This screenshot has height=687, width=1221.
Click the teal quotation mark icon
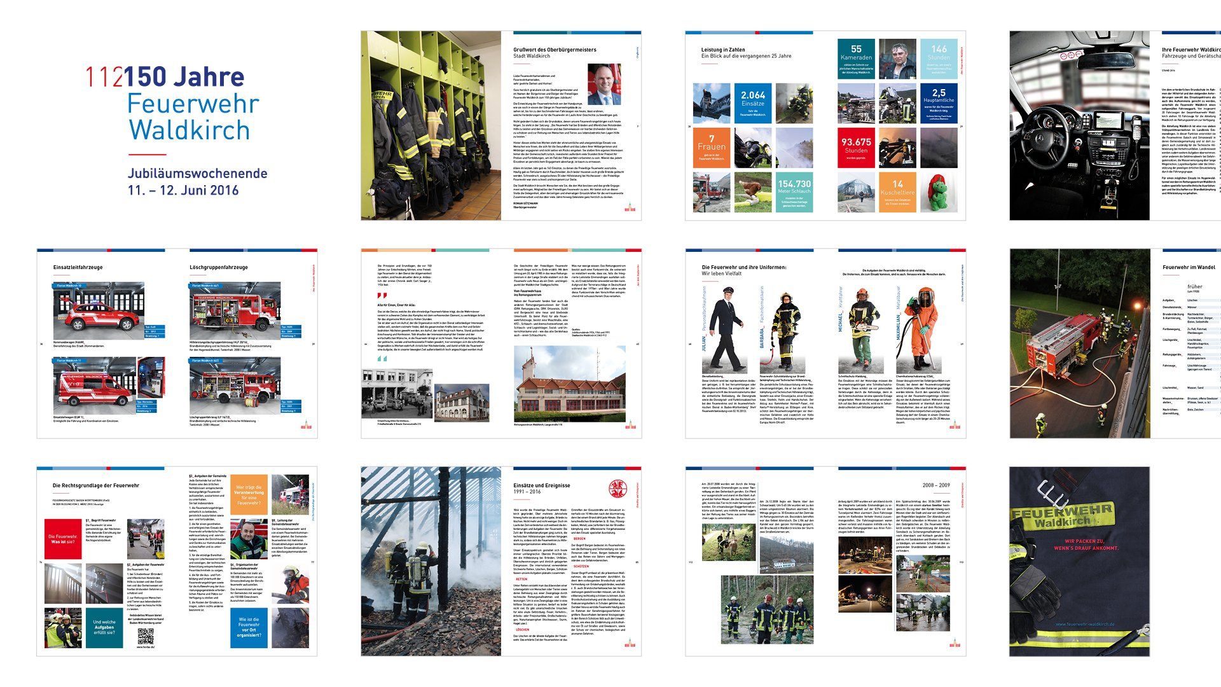(382, 359)
